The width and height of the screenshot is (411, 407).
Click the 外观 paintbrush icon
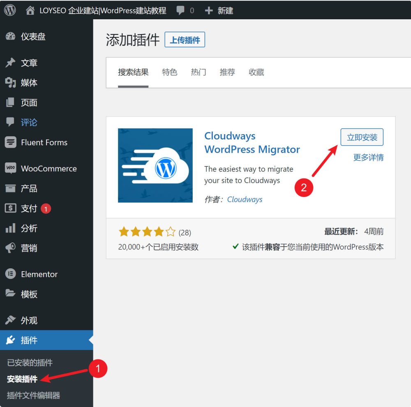pos(11,320)
